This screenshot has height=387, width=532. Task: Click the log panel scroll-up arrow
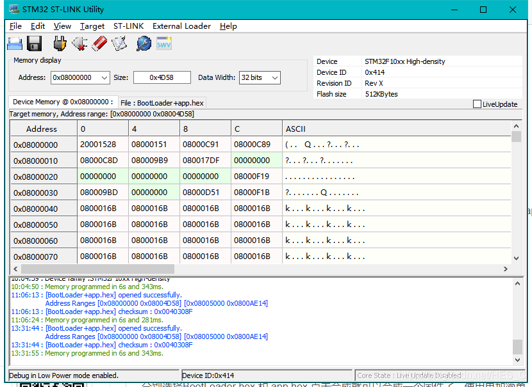click(x=517, y=283)
